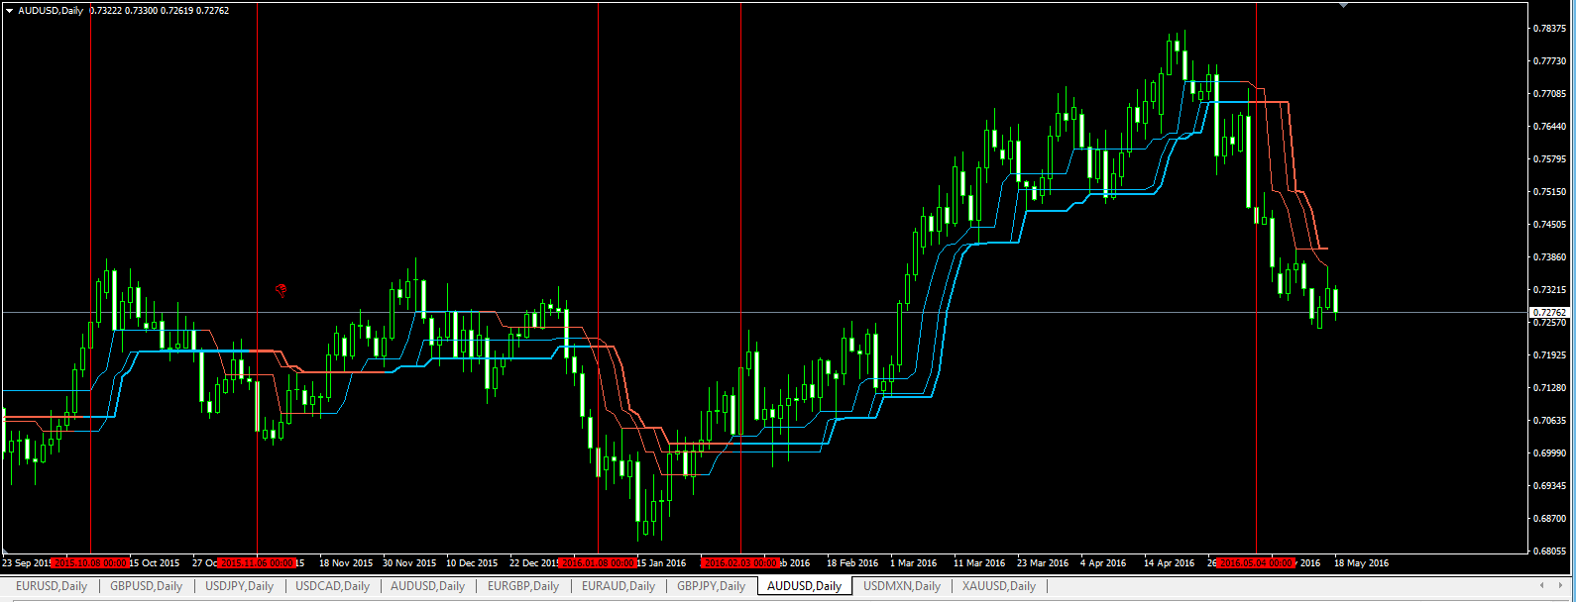1576x602 pixels.
Task: Click the 23 Mar 2016 date label
Action: (1043, 562)
